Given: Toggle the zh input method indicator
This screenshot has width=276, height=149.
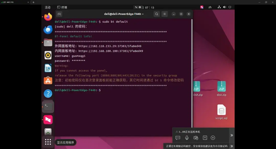Looking at the screenshot, I should pos(210,7).
